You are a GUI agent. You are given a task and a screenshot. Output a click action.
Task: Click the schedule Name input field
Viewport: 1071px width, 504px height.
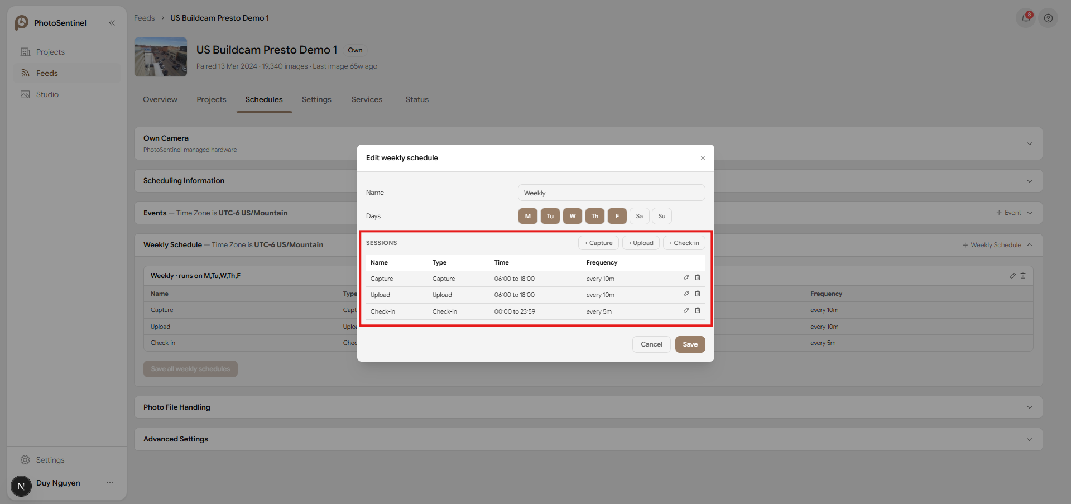612,193
